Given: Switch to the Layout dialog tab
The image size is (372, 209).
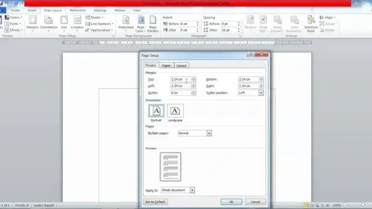Looking at the screenshot, I should pos(182,65).
